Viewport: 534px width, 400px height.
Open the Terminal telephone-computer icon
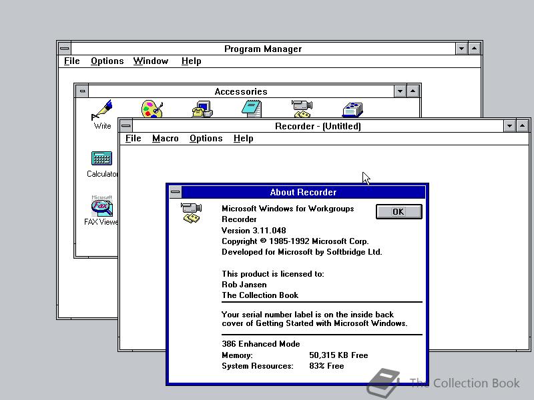(202, 109)
